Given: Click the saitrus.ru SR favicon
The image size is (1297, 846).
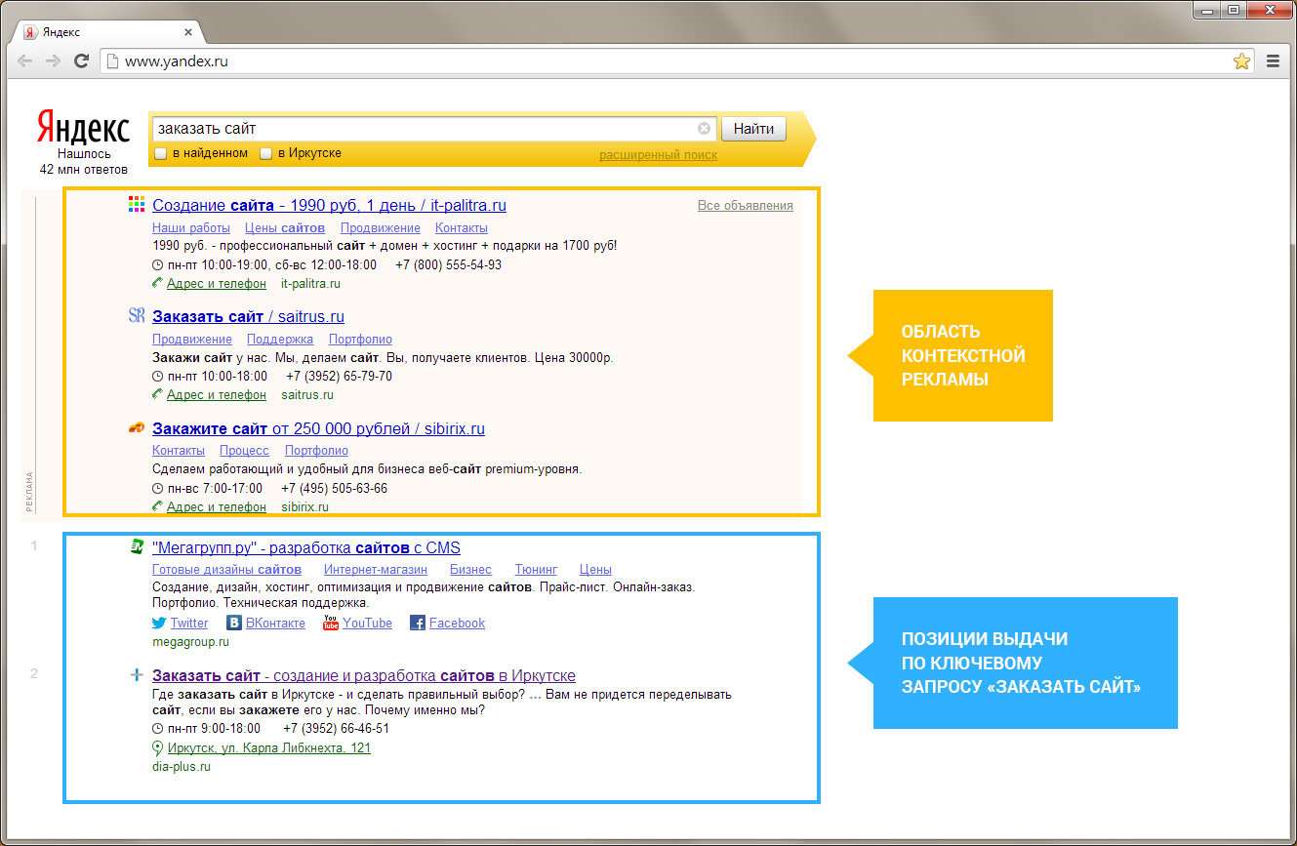Looking at the screenshot, I should tap(137, 315).
